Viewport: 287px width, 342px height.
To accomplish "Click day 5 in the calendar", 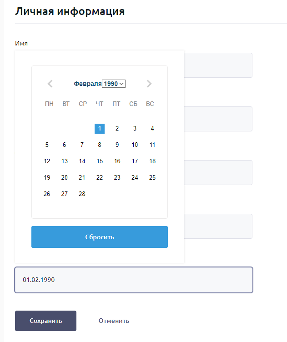I will pyautogui.click(x=47, y=145).
